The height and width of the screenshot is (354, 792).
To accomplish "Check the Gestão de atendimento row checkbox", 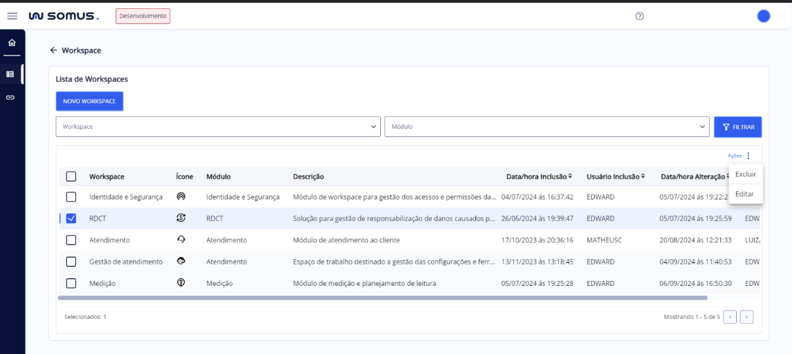I will pos(71,262).
